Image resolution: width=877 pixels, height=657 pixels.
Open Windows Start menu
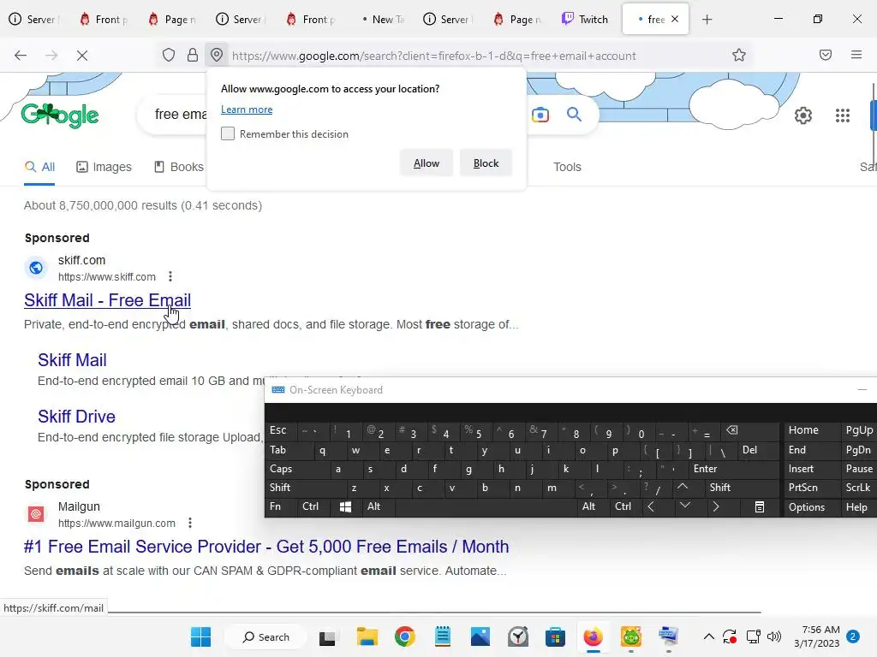point(200,636)
